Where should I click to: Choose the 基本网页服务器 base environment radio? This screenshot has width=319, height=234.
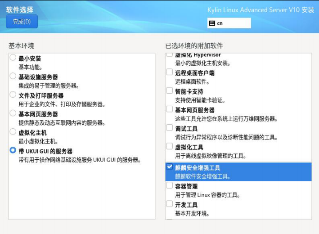pyautogui.click(x=13, y=113)
